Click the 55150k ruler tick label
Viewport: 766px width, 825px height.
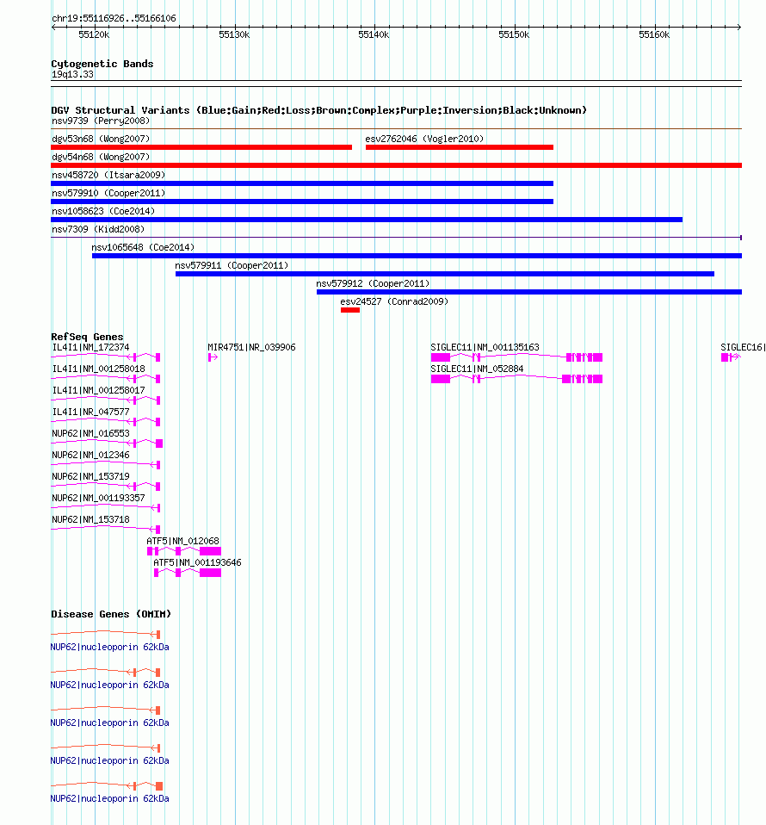pyautogui.click(x=514, y=34)
